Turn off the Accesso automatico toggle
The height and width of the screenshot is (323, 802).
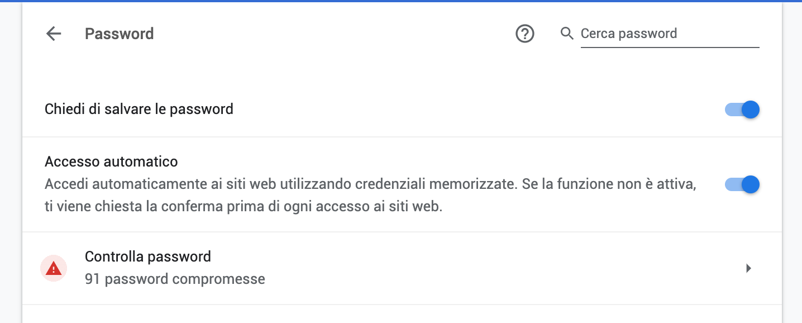click(x=742, y=184)
